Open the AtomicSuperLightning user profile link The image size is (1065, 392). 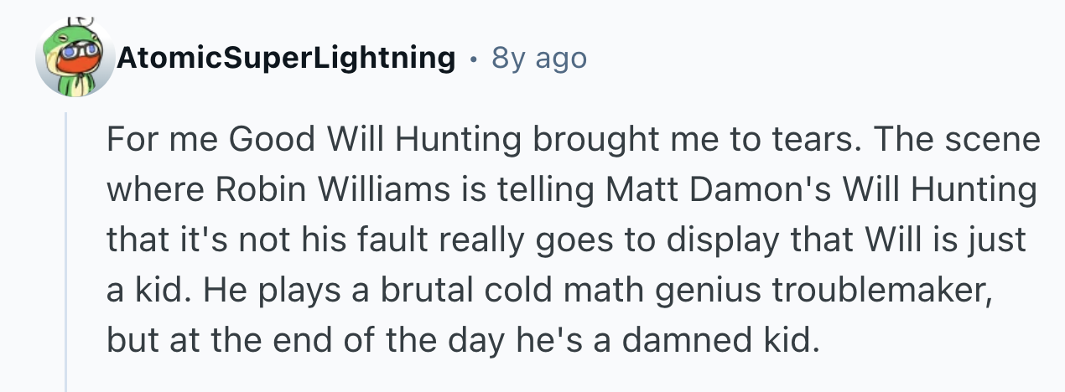(286, 58)
